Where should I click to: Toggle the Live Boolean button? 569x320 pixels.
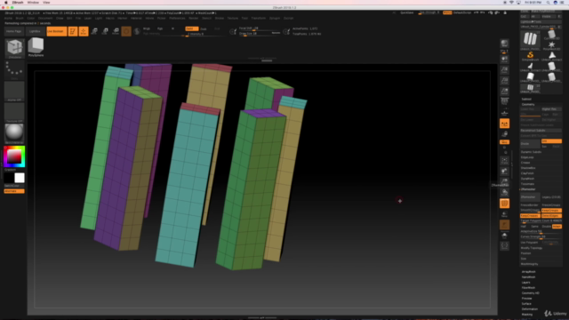pos(57,32)
